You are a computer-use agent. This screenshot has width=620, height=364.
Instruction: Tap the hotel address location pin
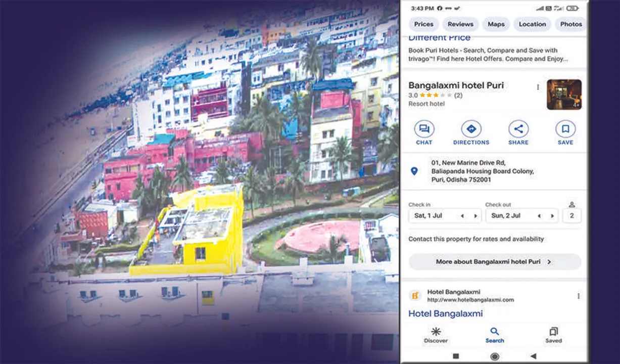tap(414, 171)
